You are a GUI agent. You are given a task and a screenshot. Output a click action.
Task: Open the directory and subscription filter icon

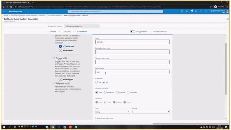pos(187,12)
